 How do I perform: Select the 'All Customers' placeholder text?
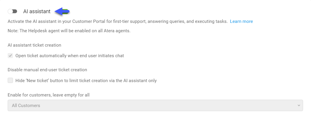26,106
